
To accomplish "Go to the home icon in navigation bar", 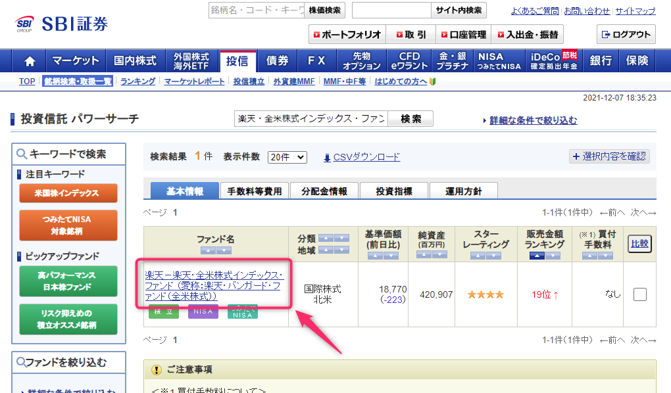I will click(30, 61).
